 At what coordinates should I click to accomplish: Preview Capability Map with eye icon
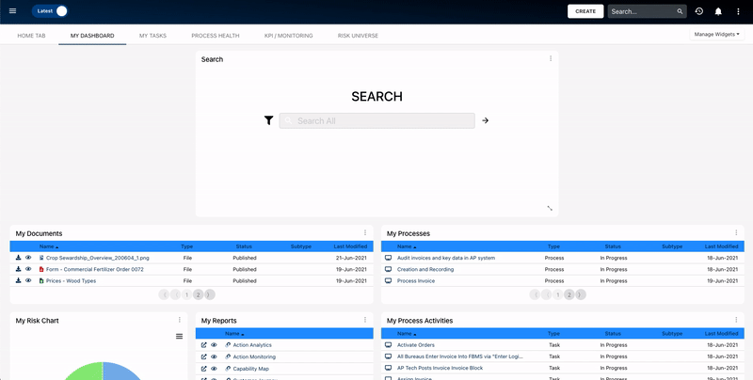214,369
